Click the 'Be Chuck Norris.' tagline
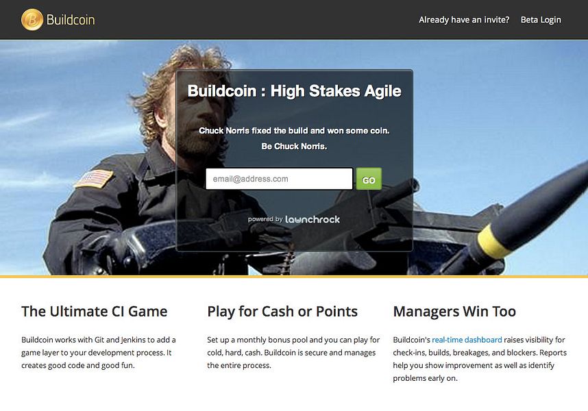Viewport: 588px width, 411px height. coord(295,147)
